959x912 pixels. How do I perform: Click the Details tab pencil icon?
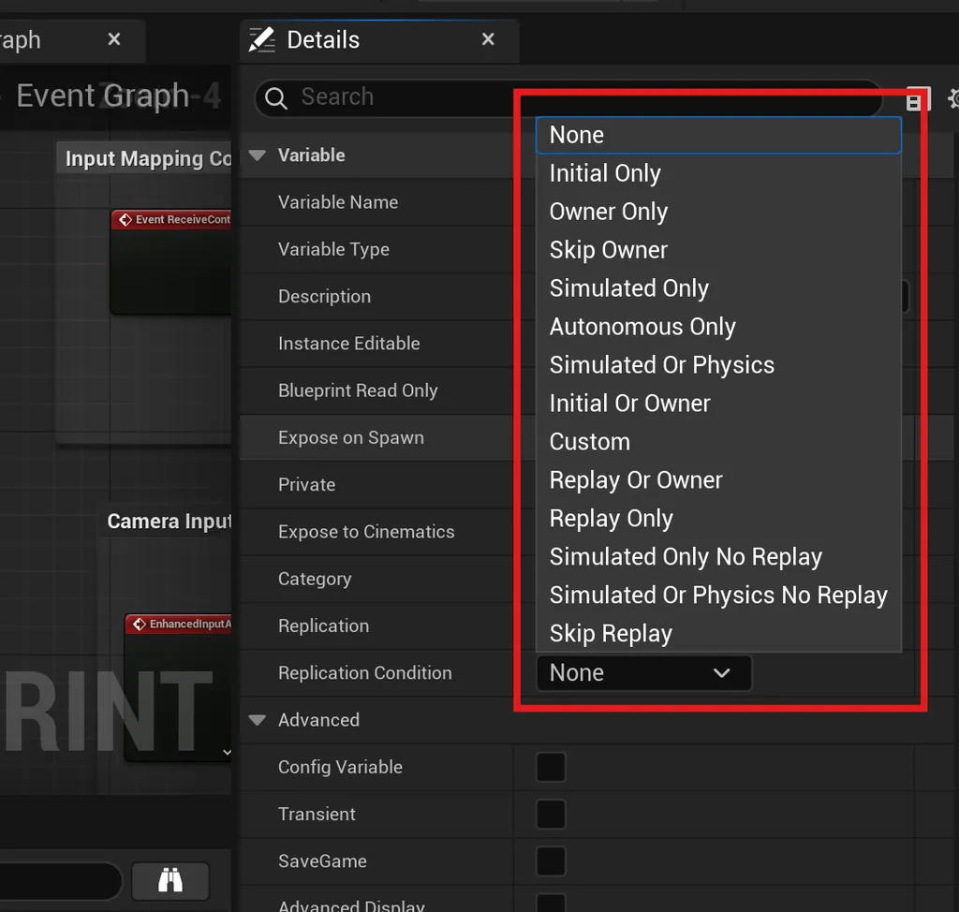262,39
